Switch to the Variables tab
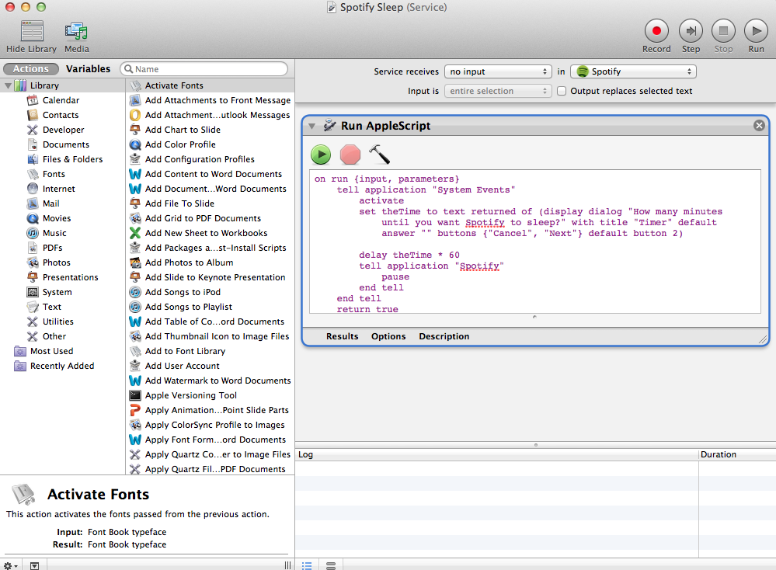The image size is (776, 570). (x=88, y=69)
